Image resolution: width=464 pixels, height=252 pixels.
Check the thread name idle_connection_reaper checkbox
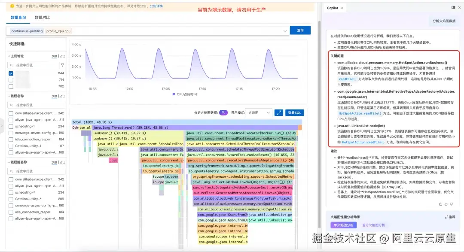(x=11, y=140)
